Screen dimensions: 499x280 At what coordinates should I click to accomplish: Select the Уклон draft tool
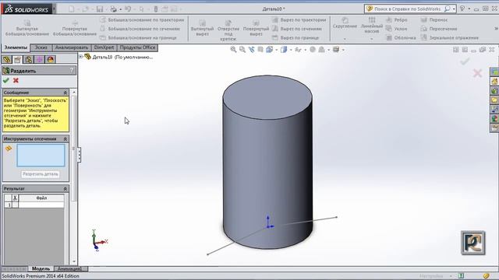click(397, 29)
